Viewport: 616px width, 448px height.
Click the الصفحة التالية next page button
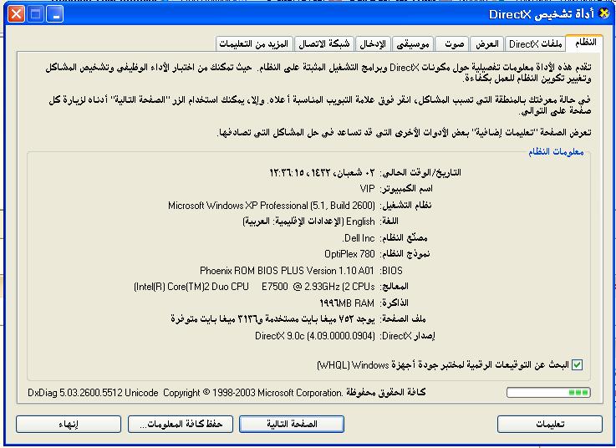click(292, 424)
